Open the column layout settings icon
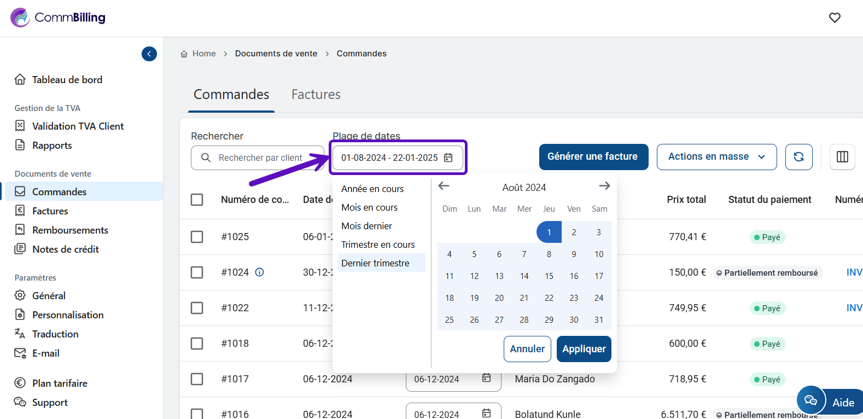863x419 pixels. (842, 157)
